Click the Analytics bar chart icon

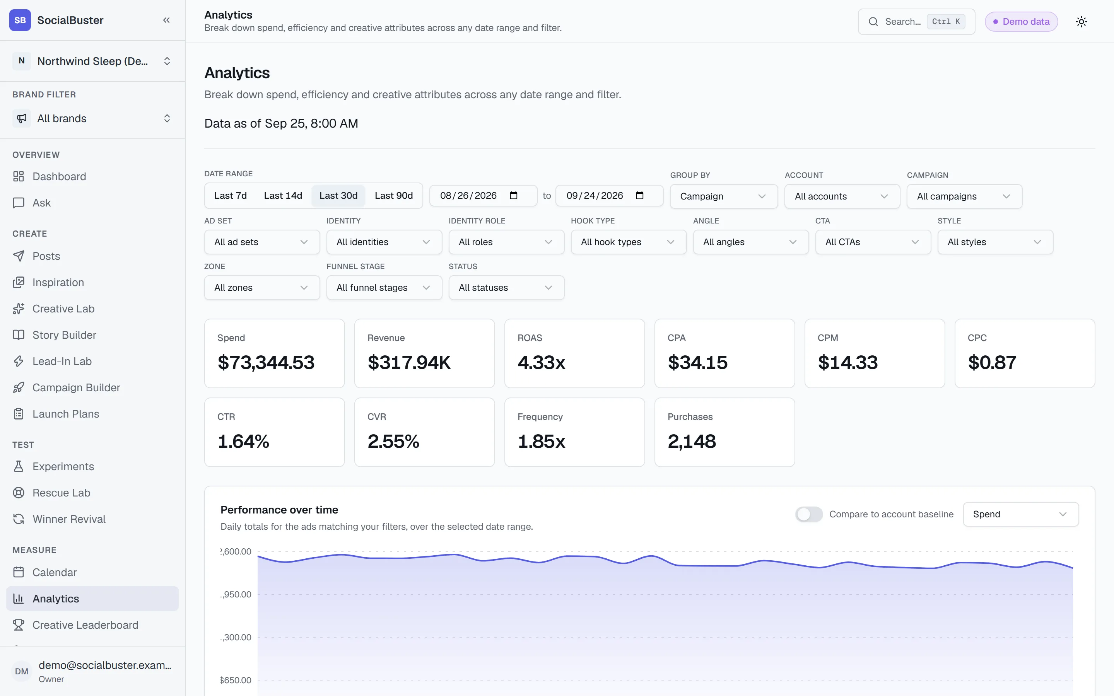click(19, 599)
